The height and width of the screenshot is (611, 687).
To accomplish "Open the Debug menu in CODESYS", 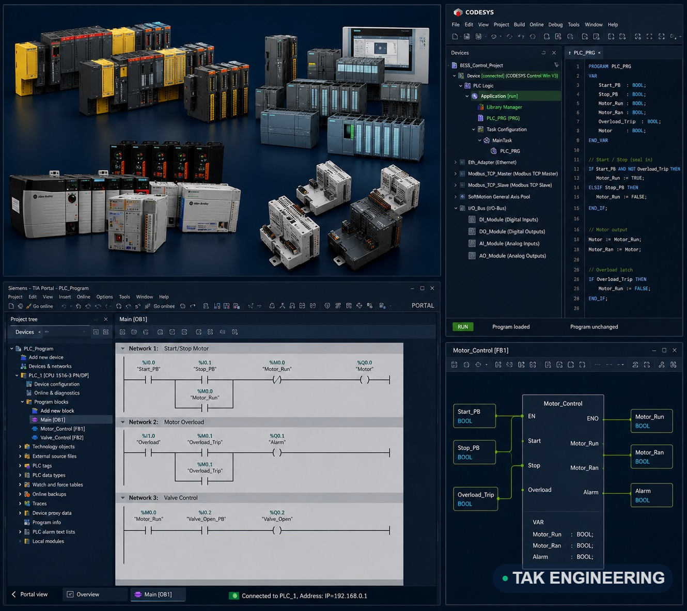I will (555, 24).
